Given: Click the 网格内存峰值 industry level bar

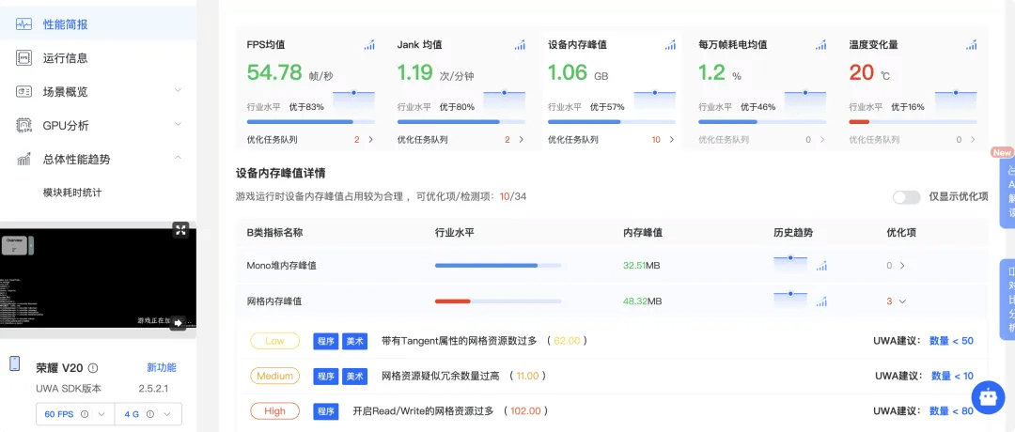Looking at the screenshot, I should point(498,301).
